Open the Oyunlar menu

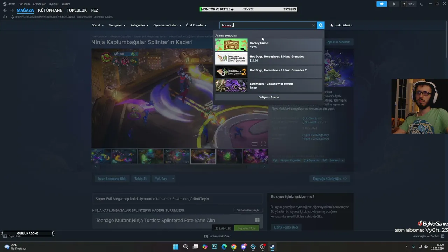(x=54, y=4)
